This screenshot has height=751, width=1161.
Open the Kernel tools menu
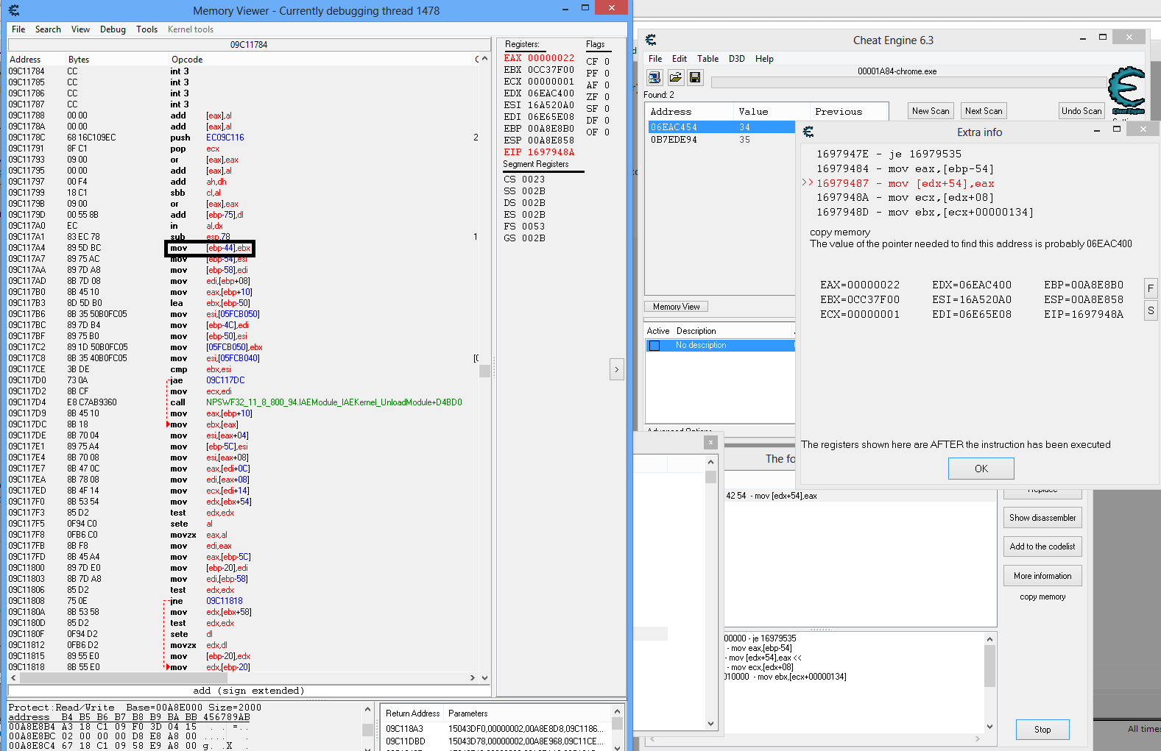(x=190, y=29)
